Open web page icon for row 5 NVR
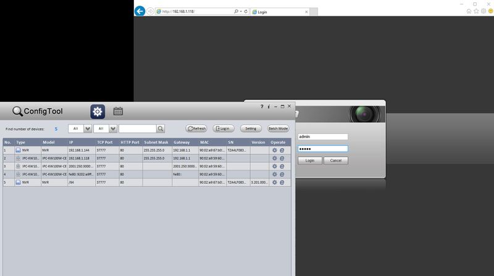Image resolution: width=494 pixels, height=276 pixels. click(x=282, y=182)
